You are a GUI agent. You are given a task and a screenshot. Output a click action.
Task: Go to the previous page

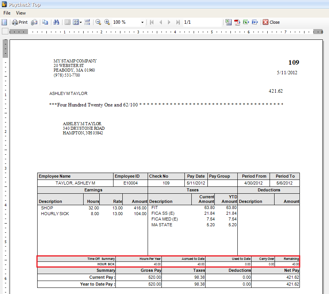(161, 22)
